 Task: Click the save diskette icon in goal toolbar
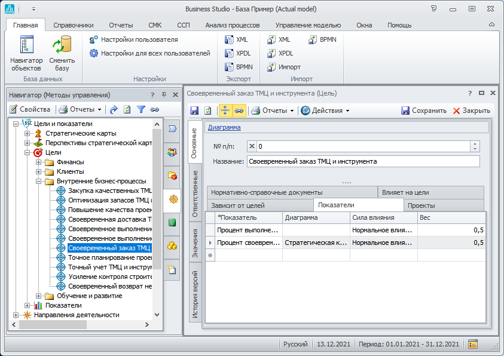194,111
